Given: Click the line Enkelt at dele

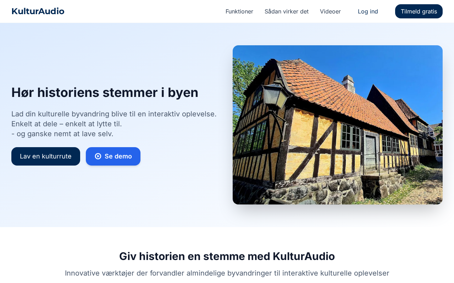Looking at the screenshot, I should (67, 124).
